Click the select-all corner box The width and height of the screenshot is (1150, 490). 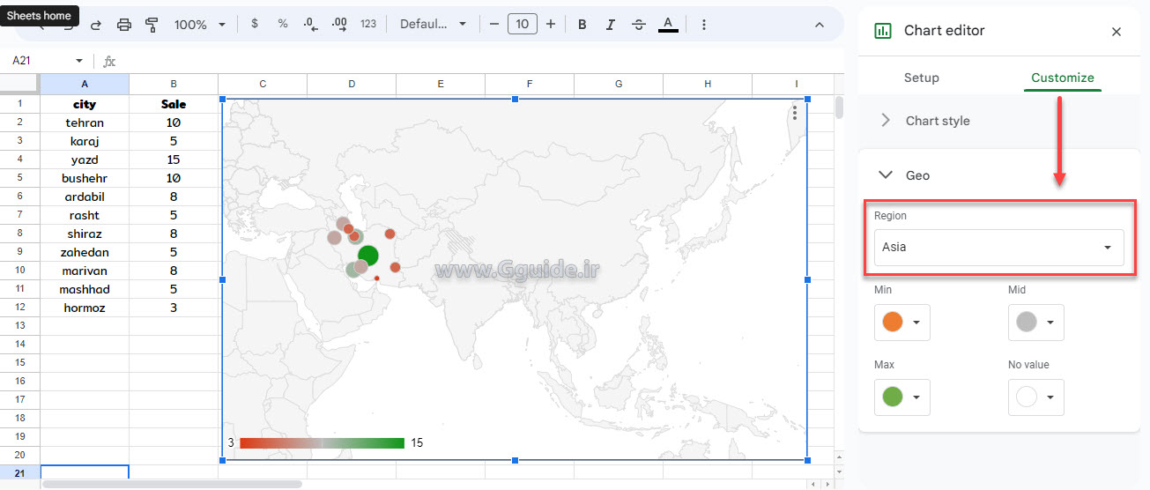tap(19, 84)
